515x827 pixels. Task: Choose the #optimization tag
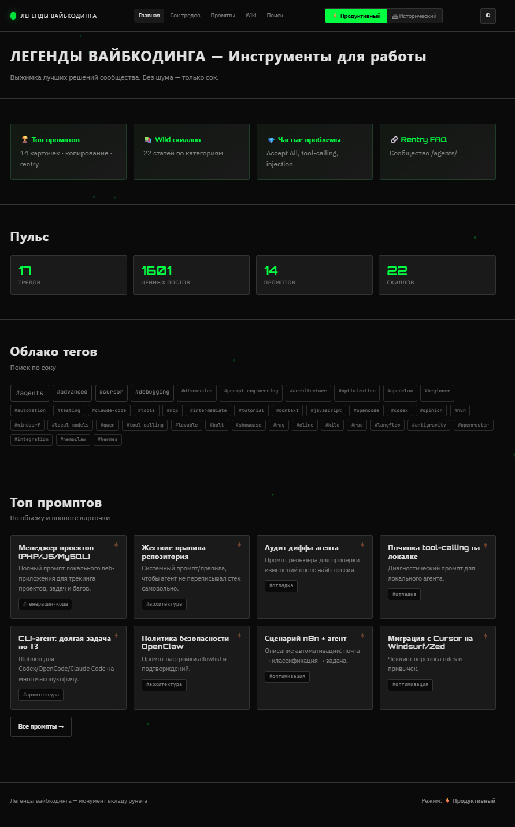pos(357,392)
